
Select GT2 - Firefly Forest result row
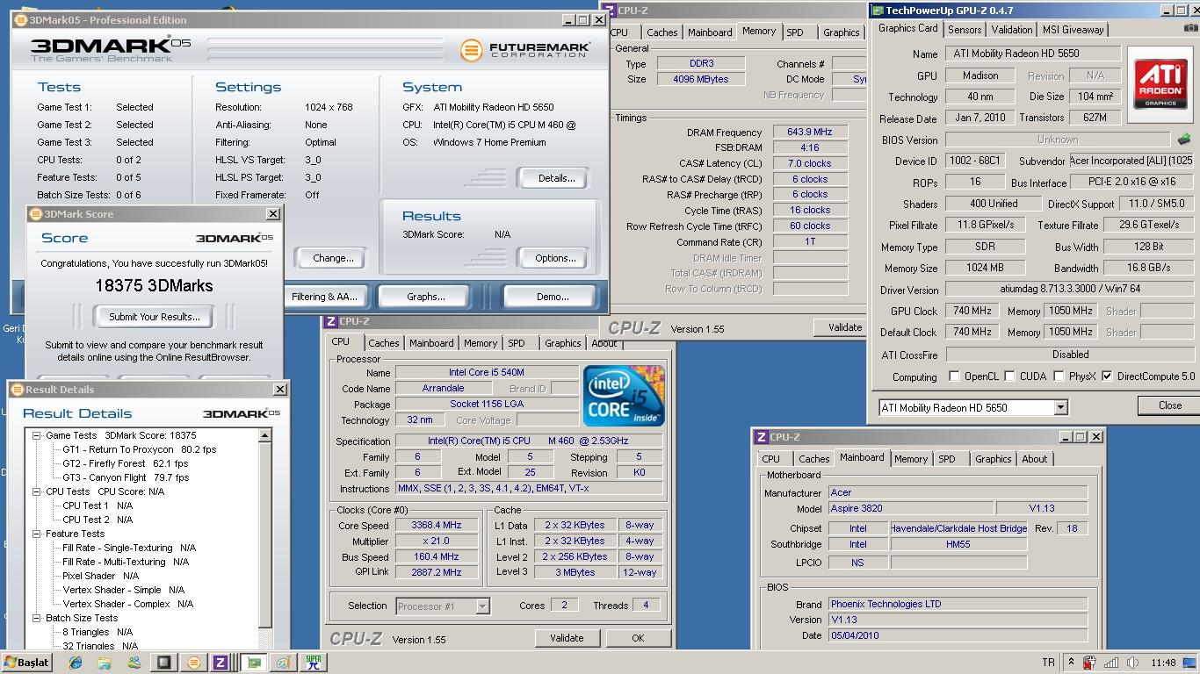[125, 463]
